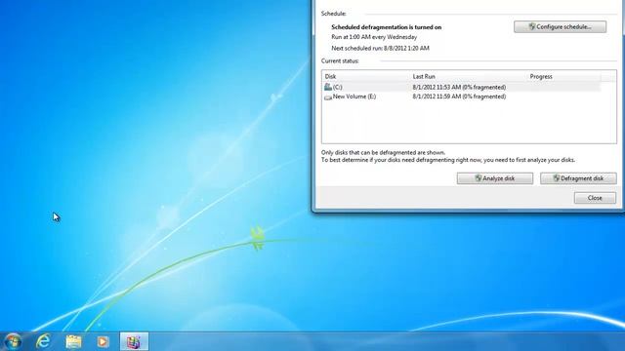This screenshot has height=351, width=625.
Task: Click the 'Schedule:' section label
Action: [x=334, y=14]
